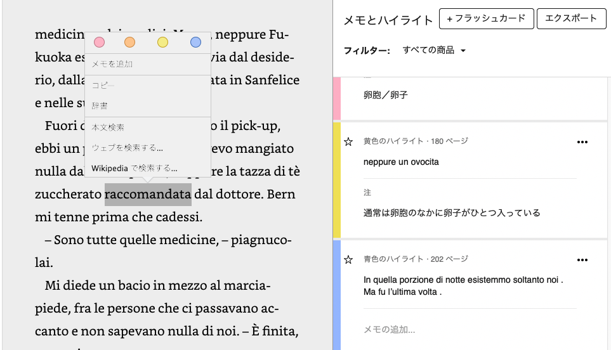
Task: Star the yellow highlight on page 180
Action: click(348, 141)
